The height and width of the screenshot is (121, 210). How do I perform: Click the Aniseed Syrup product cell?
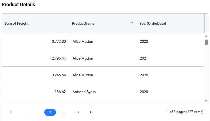(x=84, y=92)
